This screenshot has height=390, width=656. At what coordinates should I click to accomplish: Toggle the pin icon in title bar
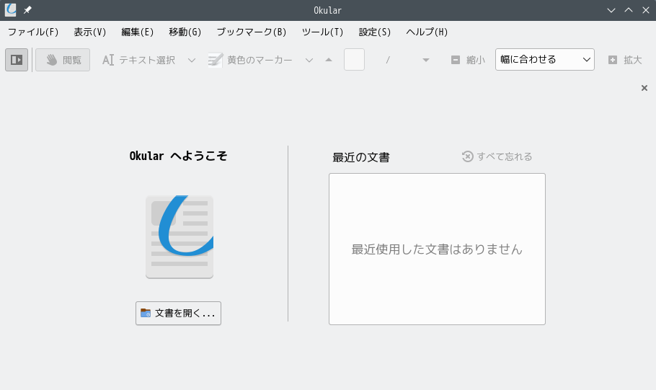pyautogui.click(x=27, y=10)
